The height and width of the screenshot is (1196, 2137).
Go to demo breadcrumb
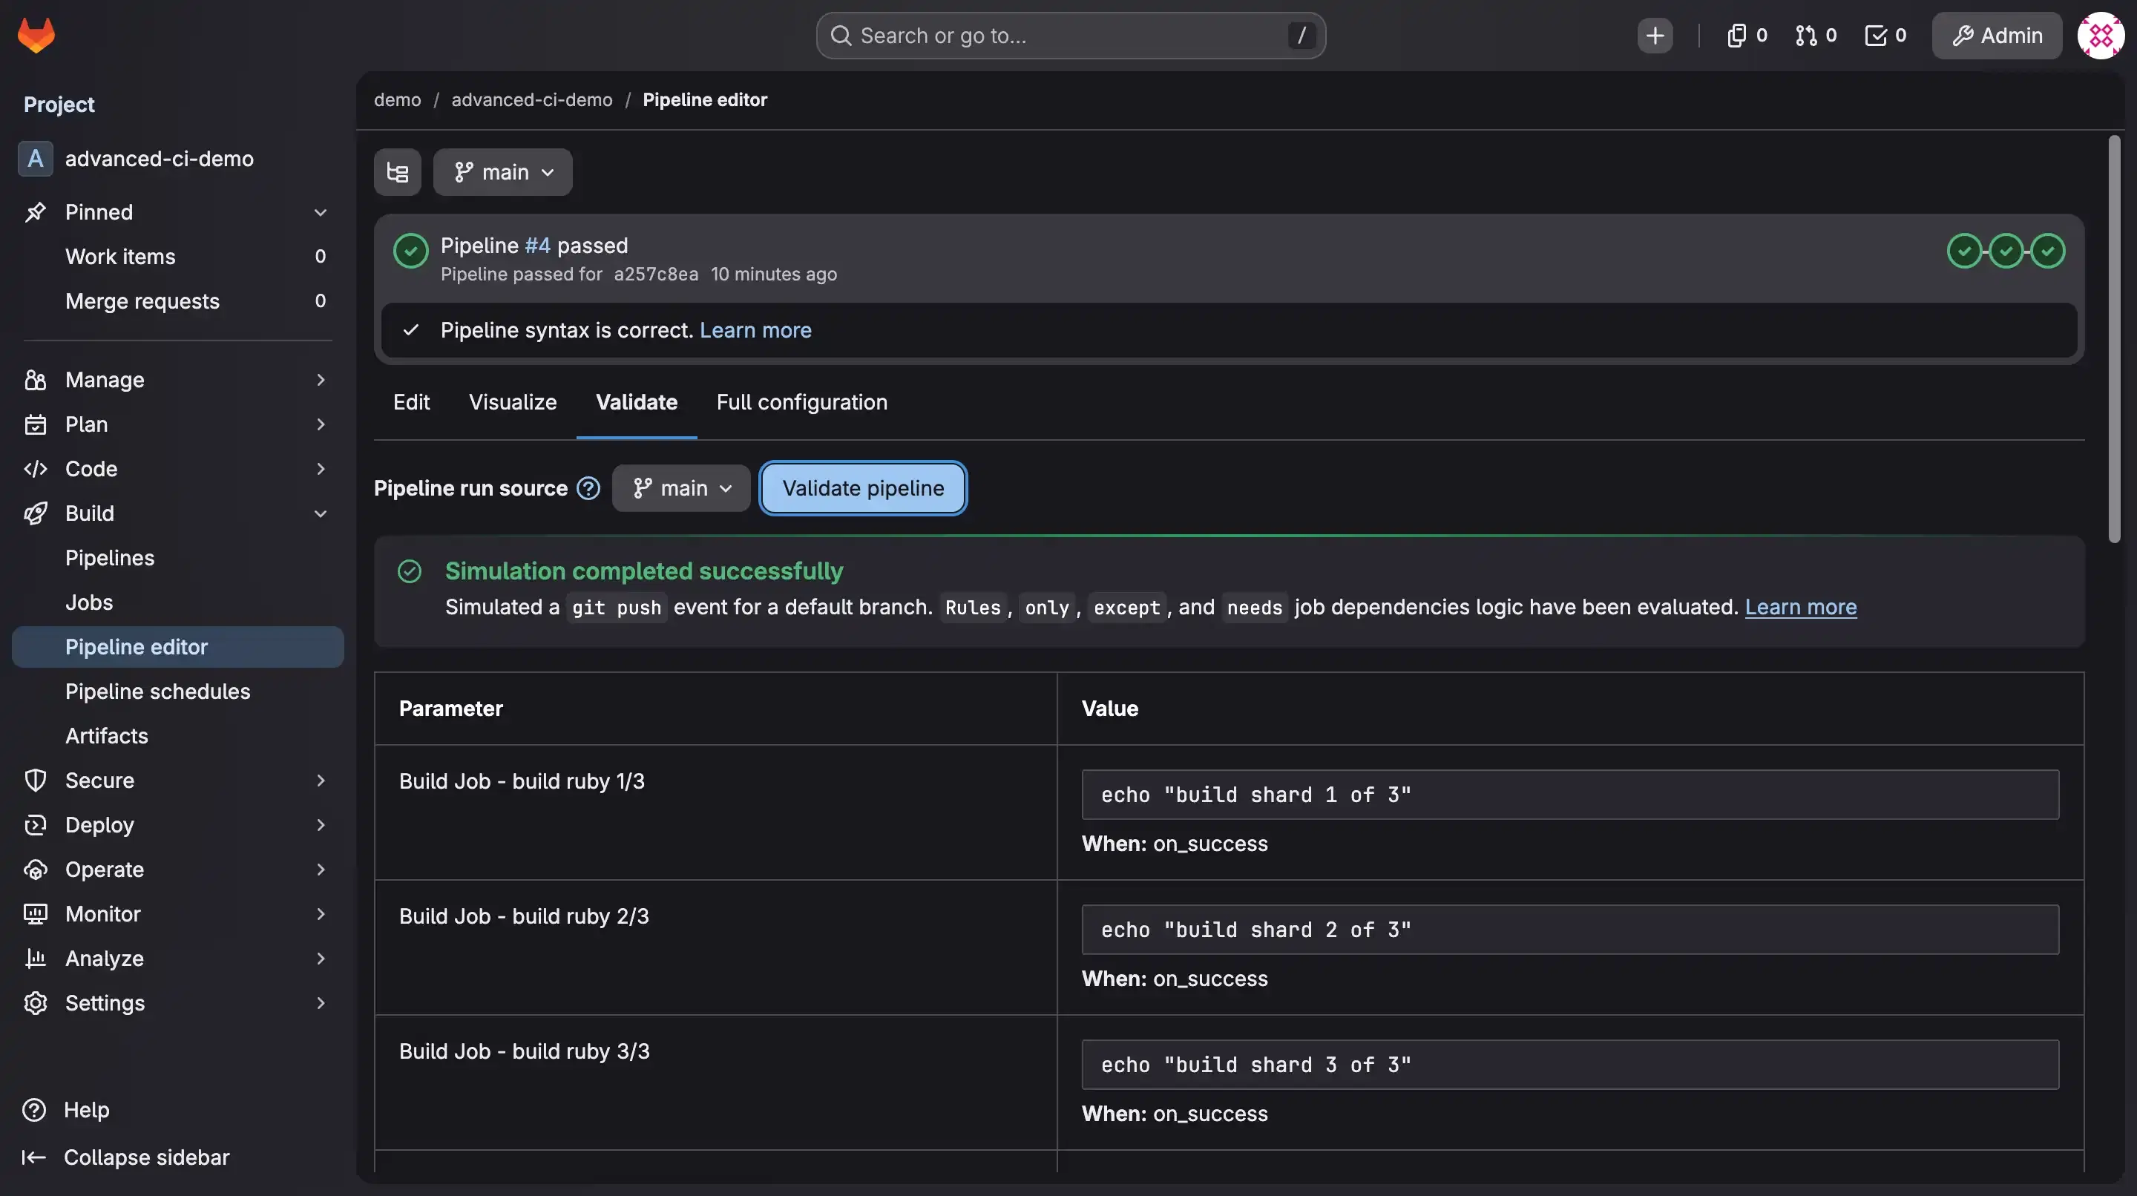coord(398,99)
